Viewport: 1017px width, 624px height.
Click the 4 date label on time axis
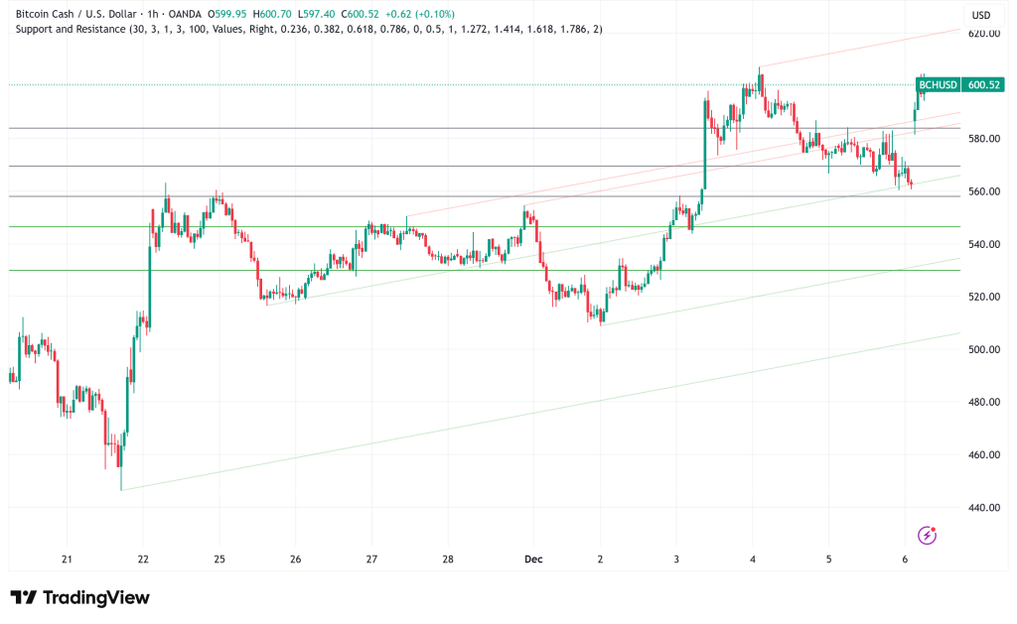coord(753,560)
